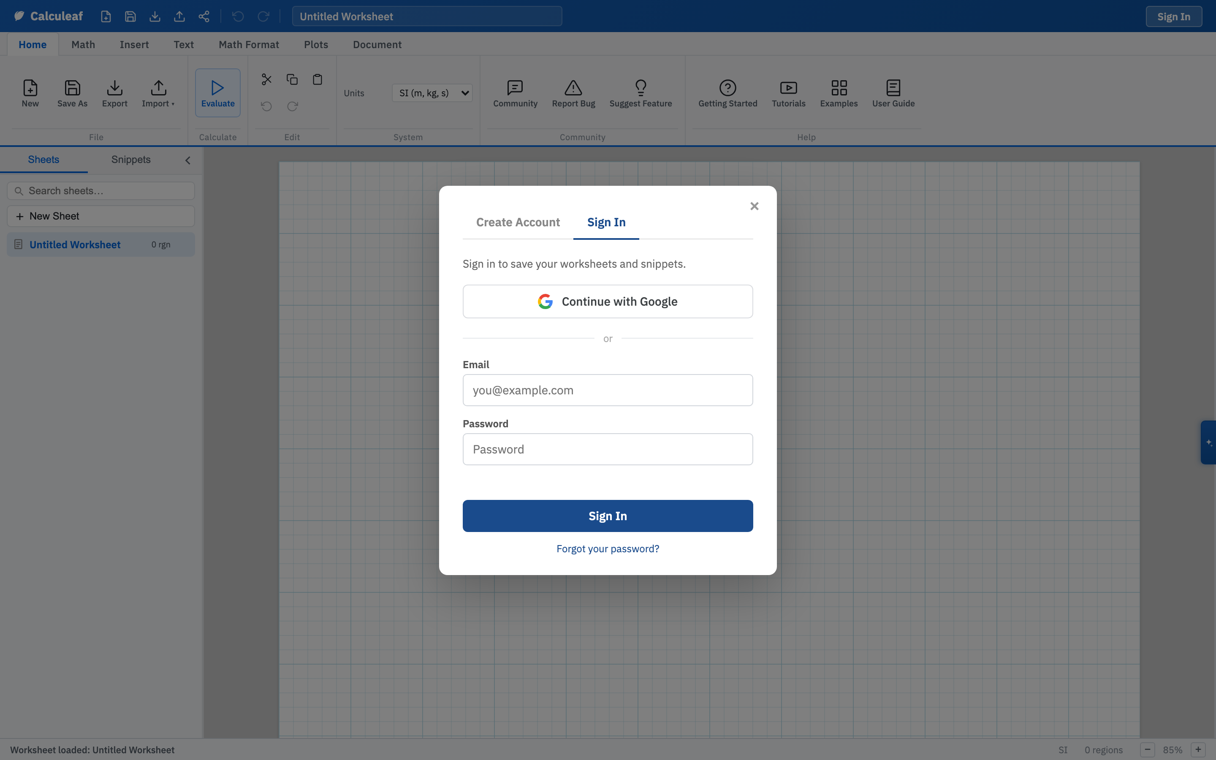
Task: Click the Calculeaf leaf logo
Action: [19, 16]
